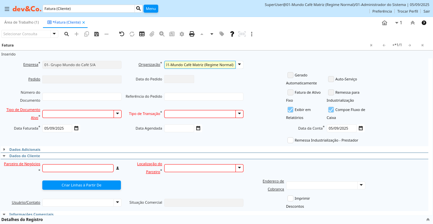Open calendar picker for Data Faturada
The image size is (433, 224).
click(76, 128)
